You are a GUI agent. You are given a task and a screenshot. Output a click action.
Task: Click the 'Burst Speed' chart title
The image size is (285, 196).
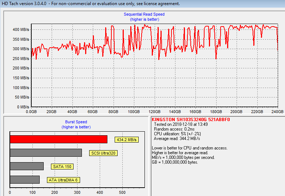(76, 122)
